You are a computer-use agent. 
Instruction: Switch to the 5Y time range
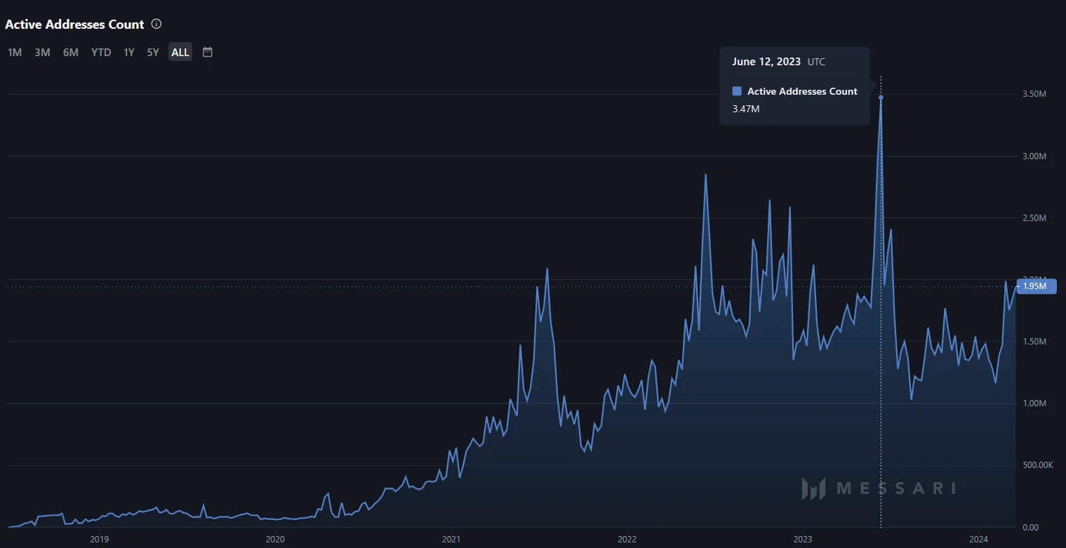(153, 52)
